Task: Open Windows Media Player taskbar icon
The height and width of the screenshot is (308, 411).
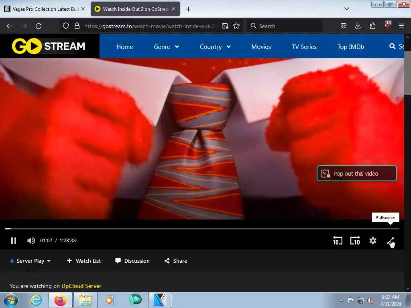Action: (x=110, y=300)
